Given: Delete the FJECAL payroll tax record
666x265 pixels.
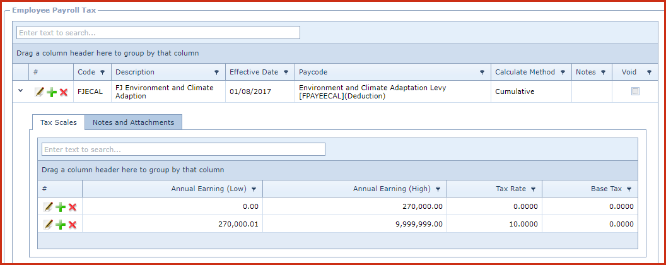Looking at the screenshot, I should click(64, 92).
